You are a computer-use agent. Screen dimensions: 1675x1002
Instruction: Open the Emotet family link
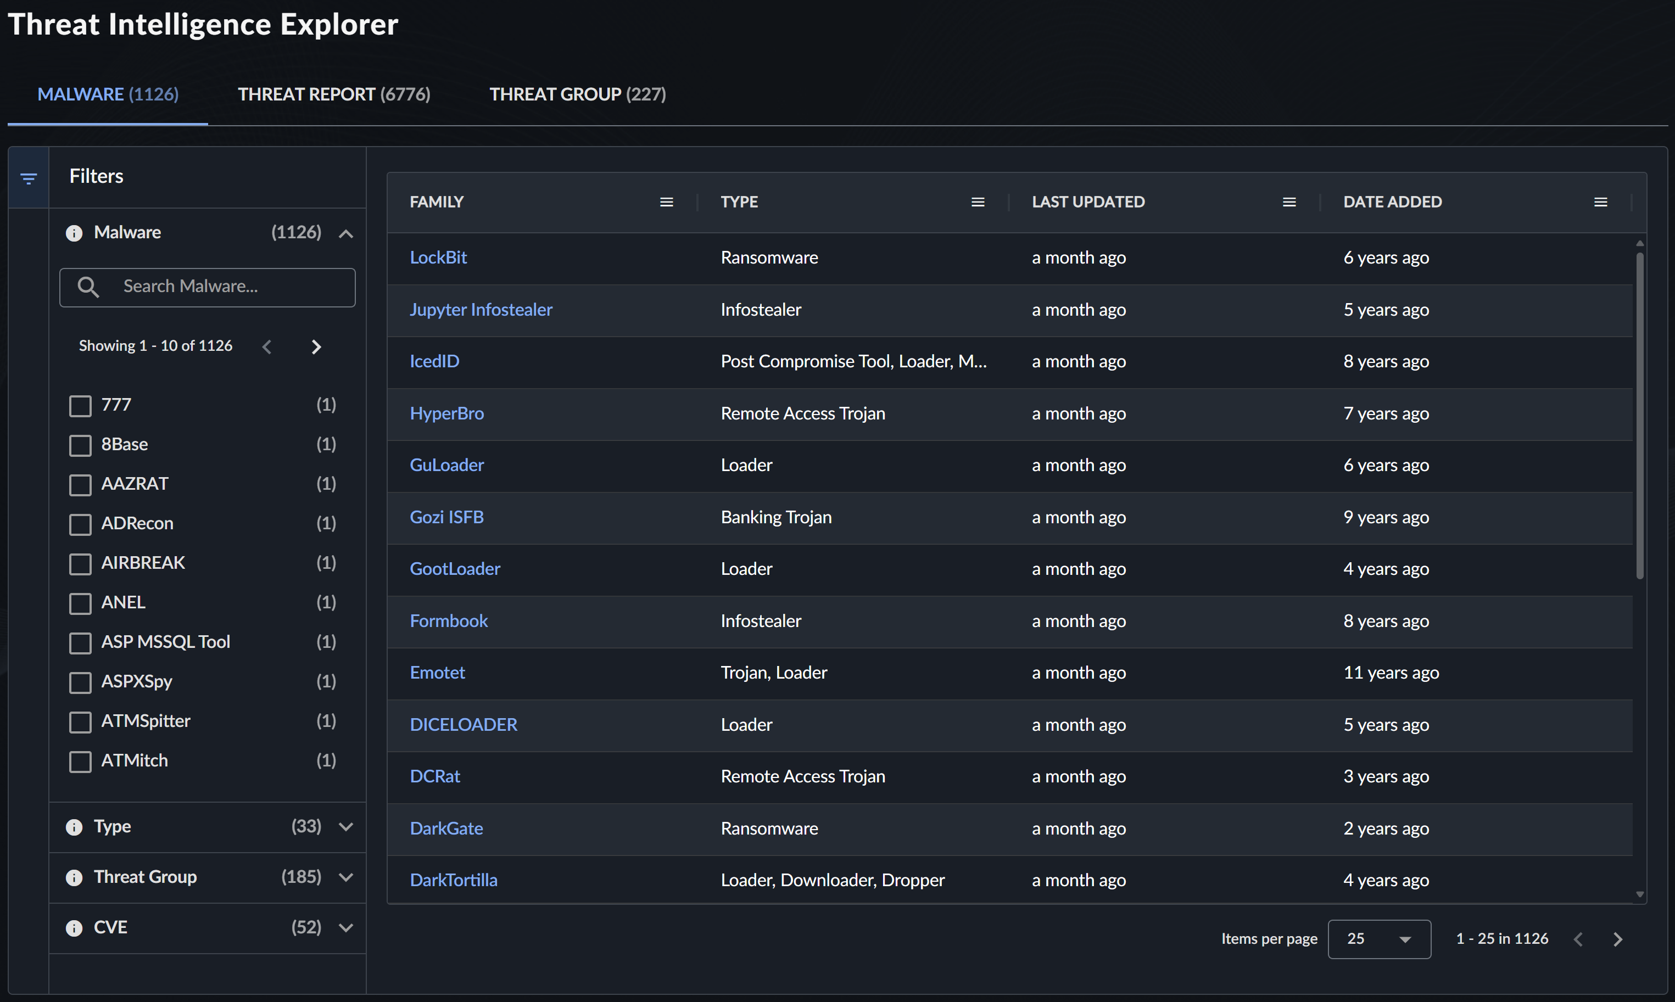tap(437, 673)
